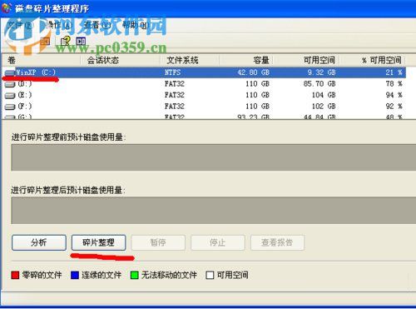Click the 85.70 GB free space value

pos(319,84)
